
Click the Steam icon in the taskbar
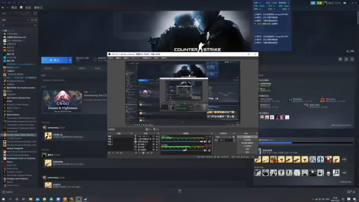tap(85, 199)
